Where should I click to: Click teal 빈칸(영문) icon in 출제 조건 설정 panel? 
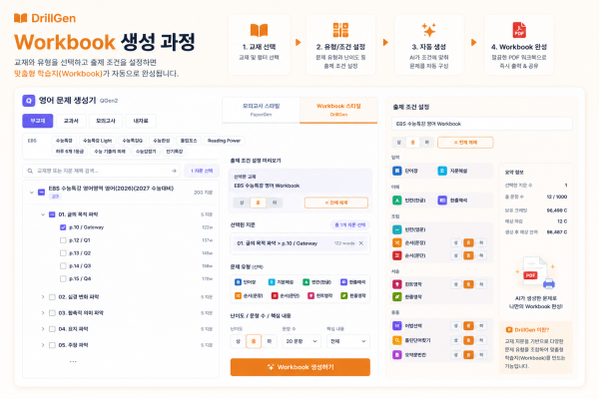[397, 229]
